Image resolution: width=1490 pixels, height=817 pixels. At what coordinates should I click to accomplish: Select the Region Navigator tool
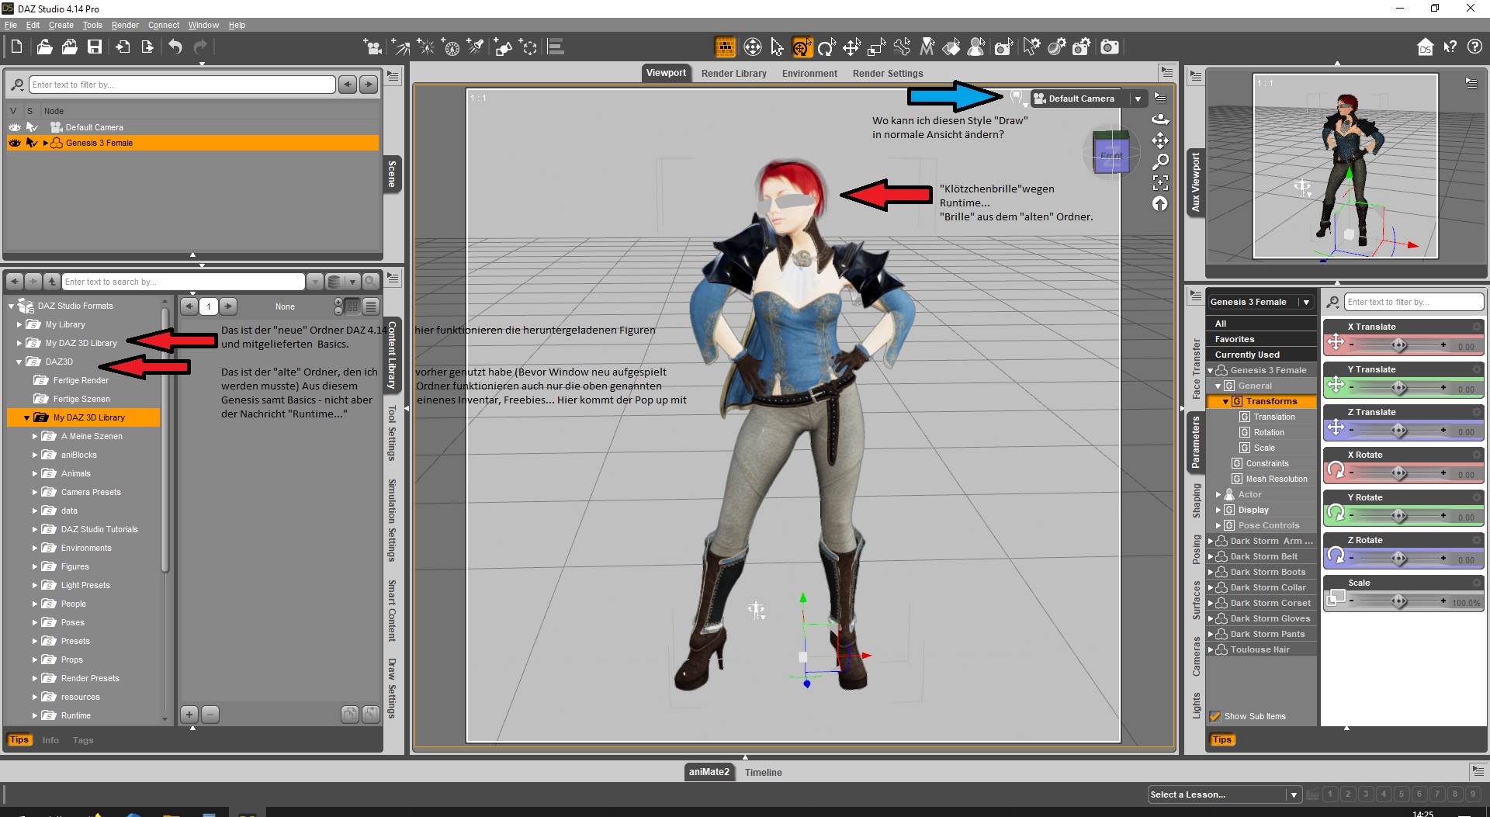click(976, 47)
